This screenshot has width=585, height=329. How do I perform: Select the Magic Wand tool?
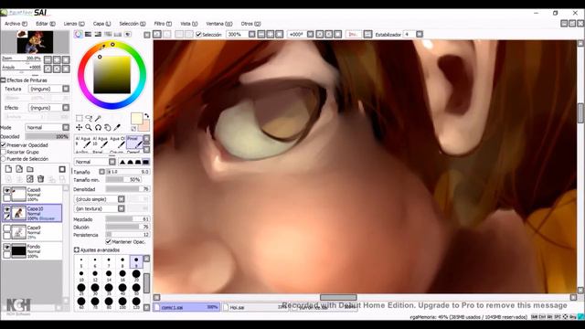(98, 119)
